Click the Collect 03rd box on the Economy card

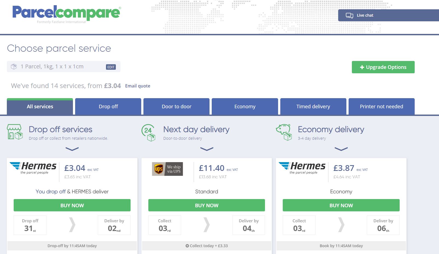click(x=299, y=225)
